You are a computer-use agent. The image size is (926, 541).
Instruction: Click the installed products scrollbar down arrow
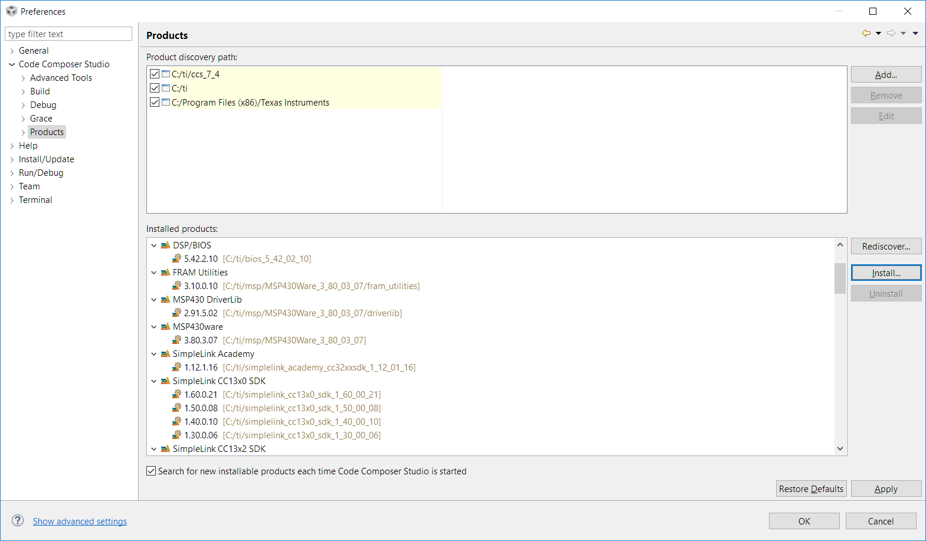coord(840,448)
